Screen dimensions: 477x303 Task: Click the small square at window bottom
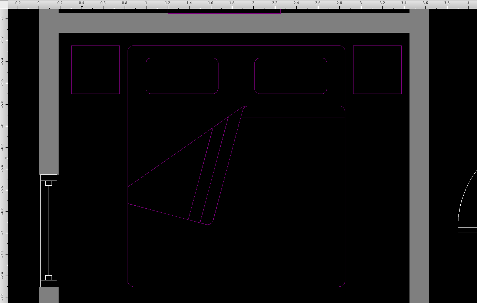coord(49,277)
